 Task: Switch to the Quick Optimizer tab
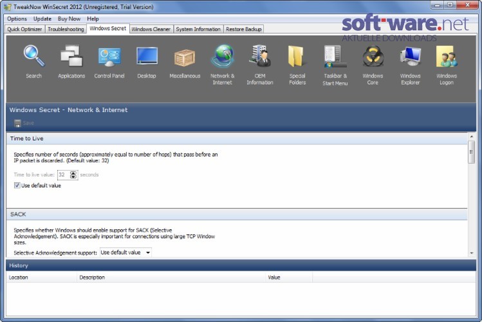point(24,29)
